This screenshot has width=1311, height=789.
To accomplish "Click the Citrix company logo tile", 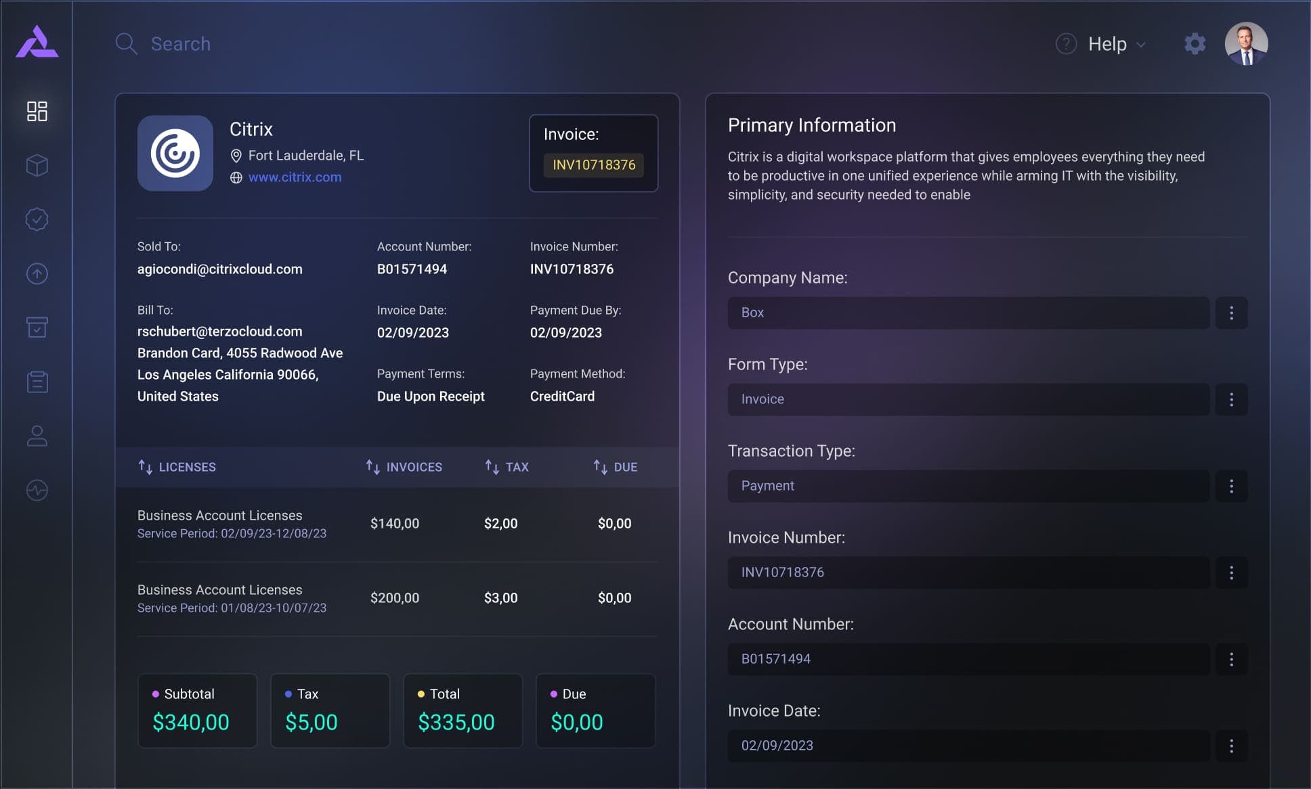I will 175,153.
